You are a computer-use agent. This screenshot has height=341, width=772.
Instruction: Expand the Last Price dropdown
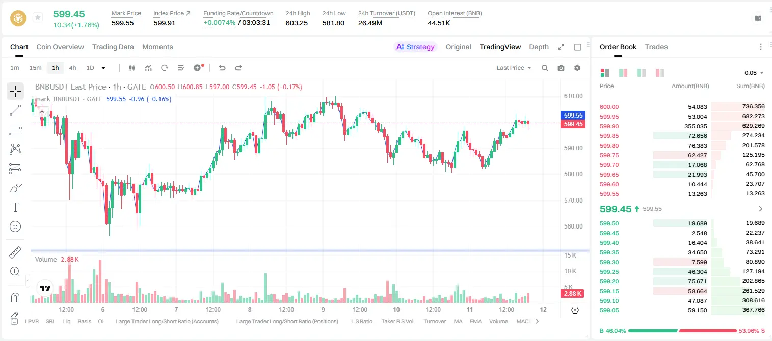tap(514, 68)
